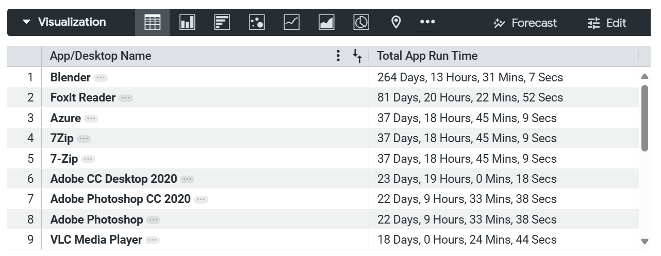Choose the map pin visualization
661x256 pixels.
tap(396, 23)
